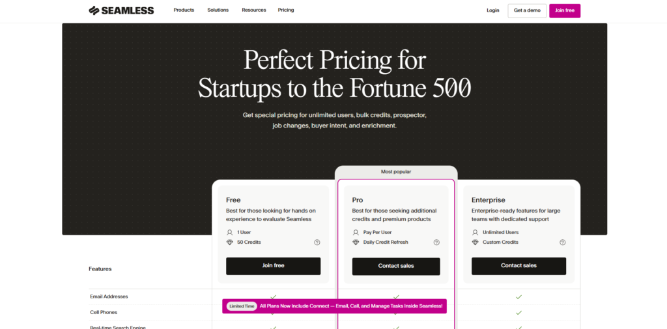Click the help icon next to Custom Credits
The width and height of the screenshot is (667, 329).
coord(562,243)
